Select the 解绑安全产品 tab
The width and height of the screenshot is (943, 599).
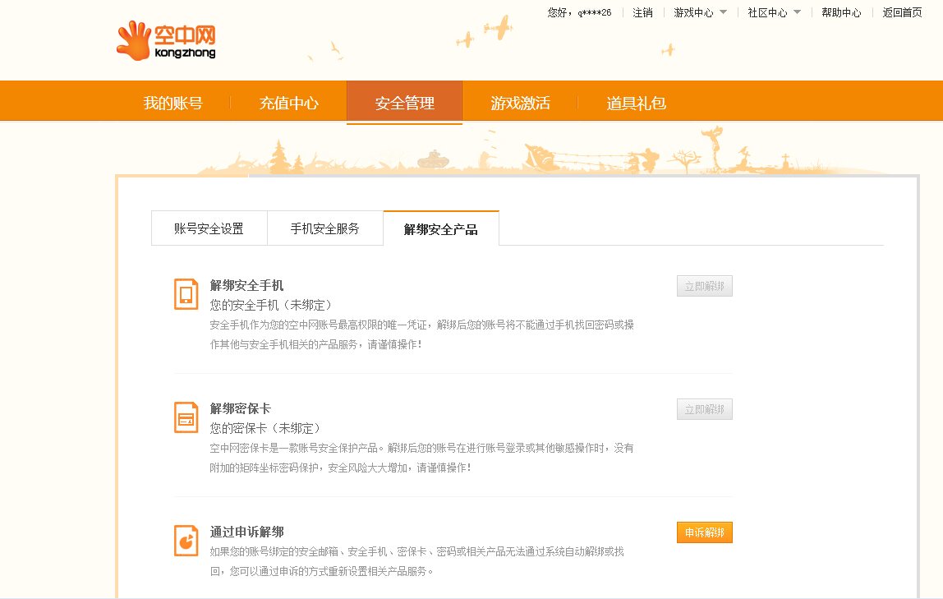point(441,228)
